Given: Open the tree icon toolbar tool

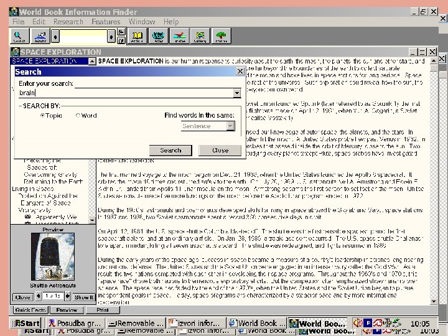Looking at the screenshot, I should click(x=221, y=36).
